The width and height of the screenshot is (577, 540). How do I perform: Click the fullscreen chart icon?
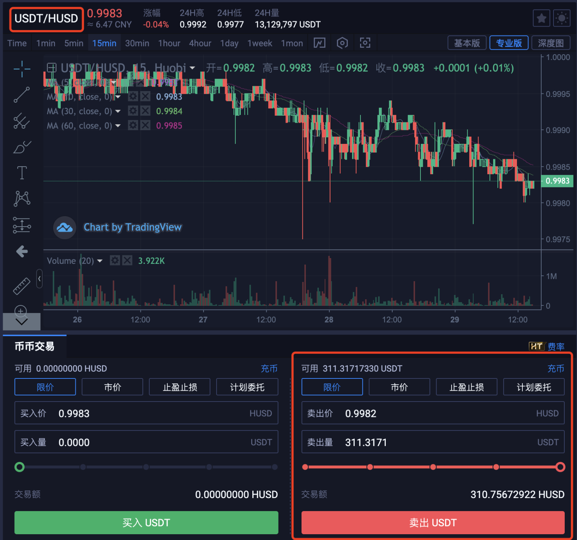click(365, 43)
